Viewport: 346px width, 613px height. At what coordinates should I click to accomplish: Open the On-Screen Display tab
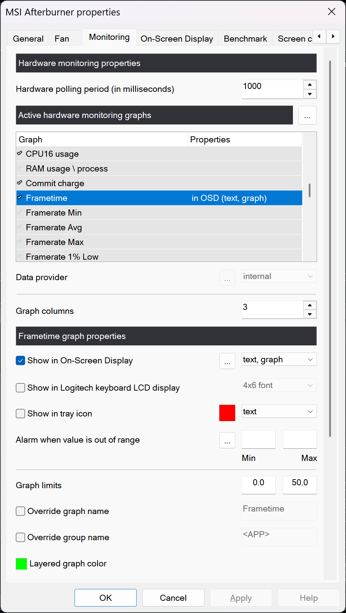pos(177,39)
